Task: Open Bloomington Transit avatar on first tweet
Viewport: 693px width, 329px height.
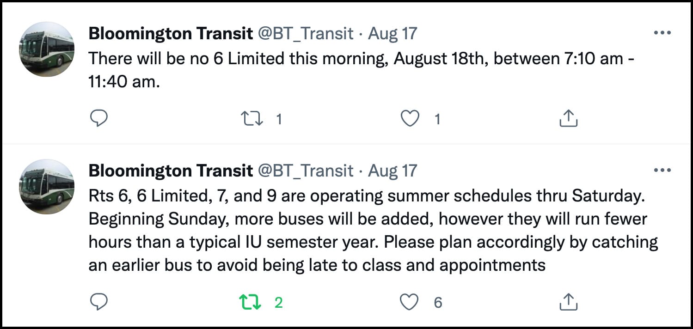Action: point(47,49)
